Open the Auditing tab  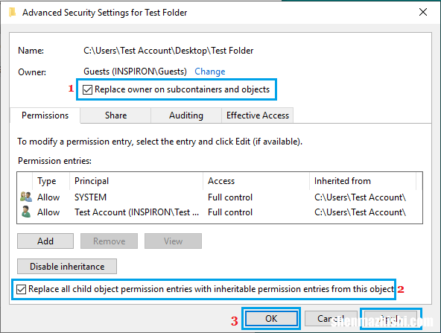point(186,115)
